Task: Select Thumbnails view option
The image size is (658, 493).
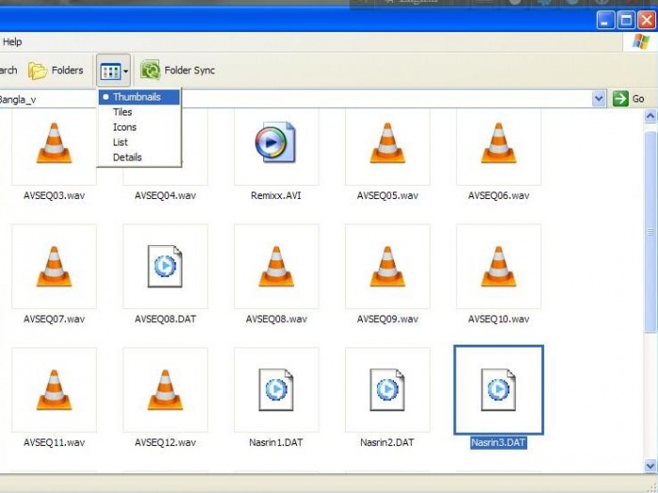Action: pos(139,97)
